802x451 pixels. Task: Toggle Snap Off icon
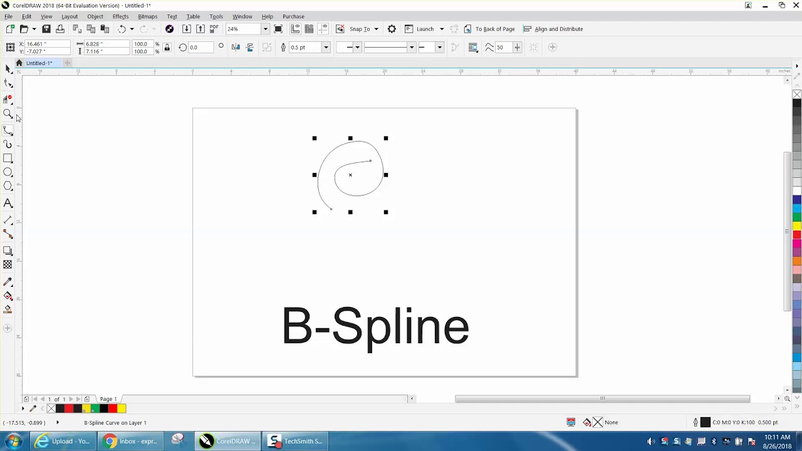coord(340,29)
